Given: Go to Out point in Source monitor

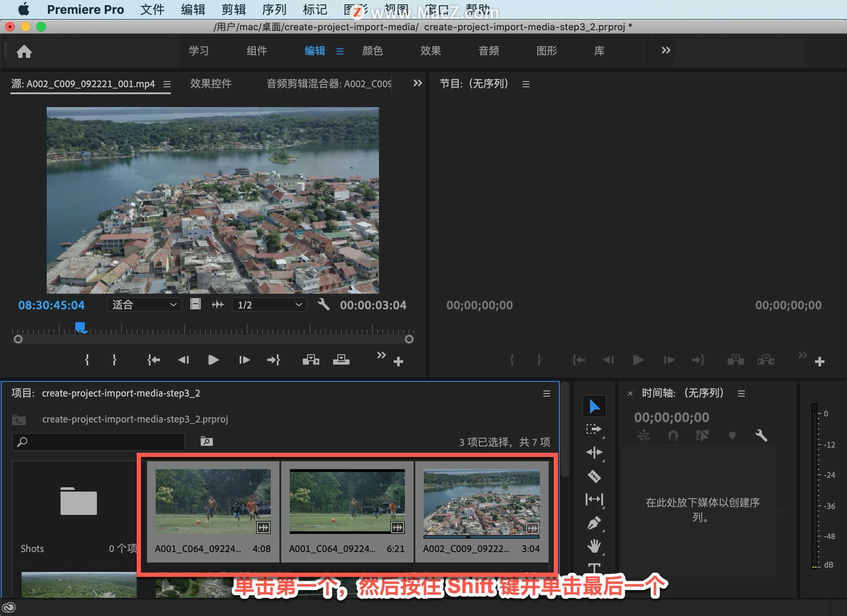Looking at the screenshot, I should click(x=274, y=360).
